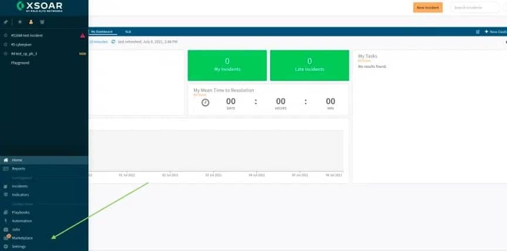Go to Playbooks in the sidebar
This screenshot has height=251, width=507.
(x=21, y=212)
